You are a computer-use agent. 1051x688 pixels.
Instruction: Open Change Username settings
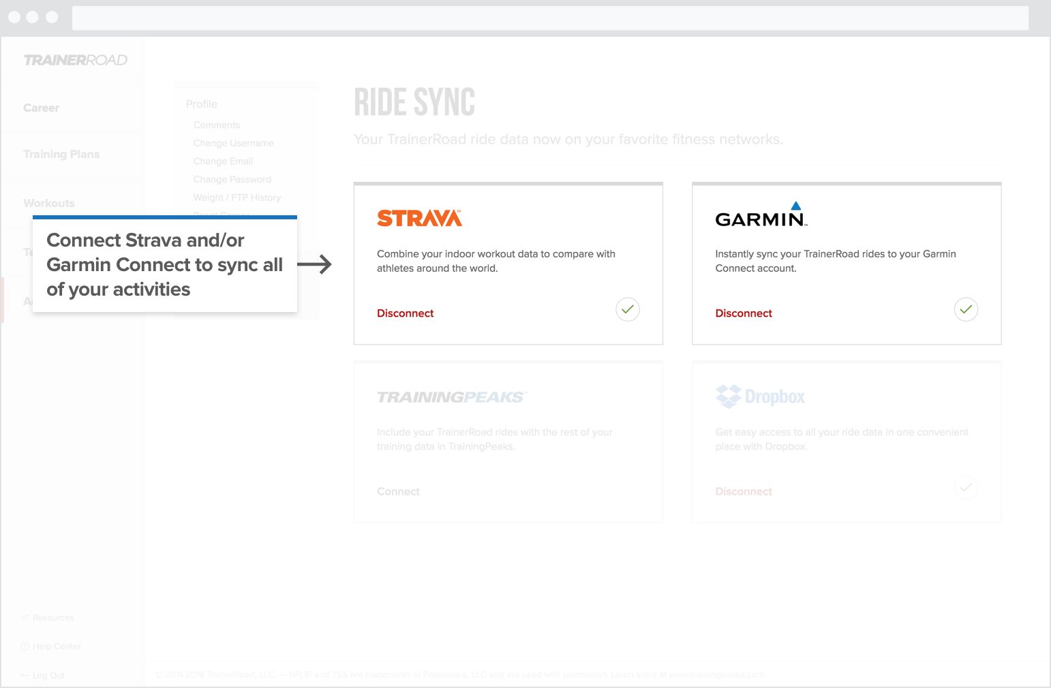(234, 143)
